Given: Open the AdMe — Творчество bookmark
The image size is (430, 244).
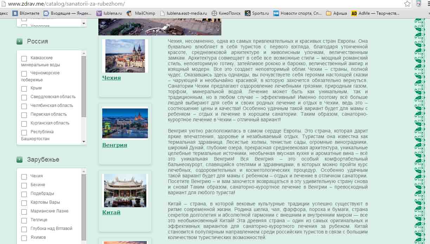Looking at the screenshot, I should [376, 13].
